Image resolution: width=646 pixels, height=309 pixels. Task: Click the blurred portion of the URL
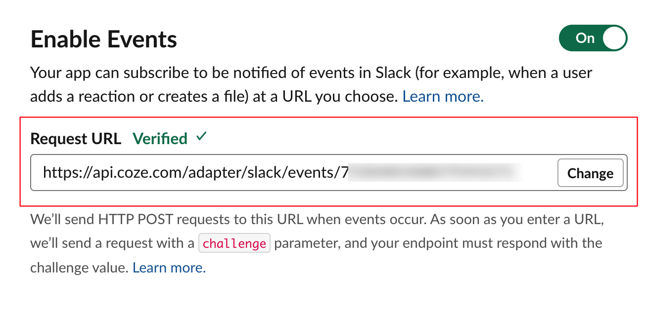click(435, 173)
